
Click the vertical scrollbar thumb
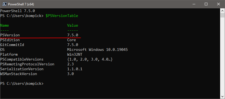tap(222, 15)
